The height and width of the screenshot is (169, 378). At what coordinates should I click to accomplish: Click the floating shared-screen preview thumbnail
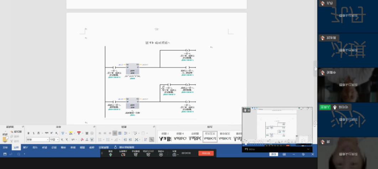(277, 126)
